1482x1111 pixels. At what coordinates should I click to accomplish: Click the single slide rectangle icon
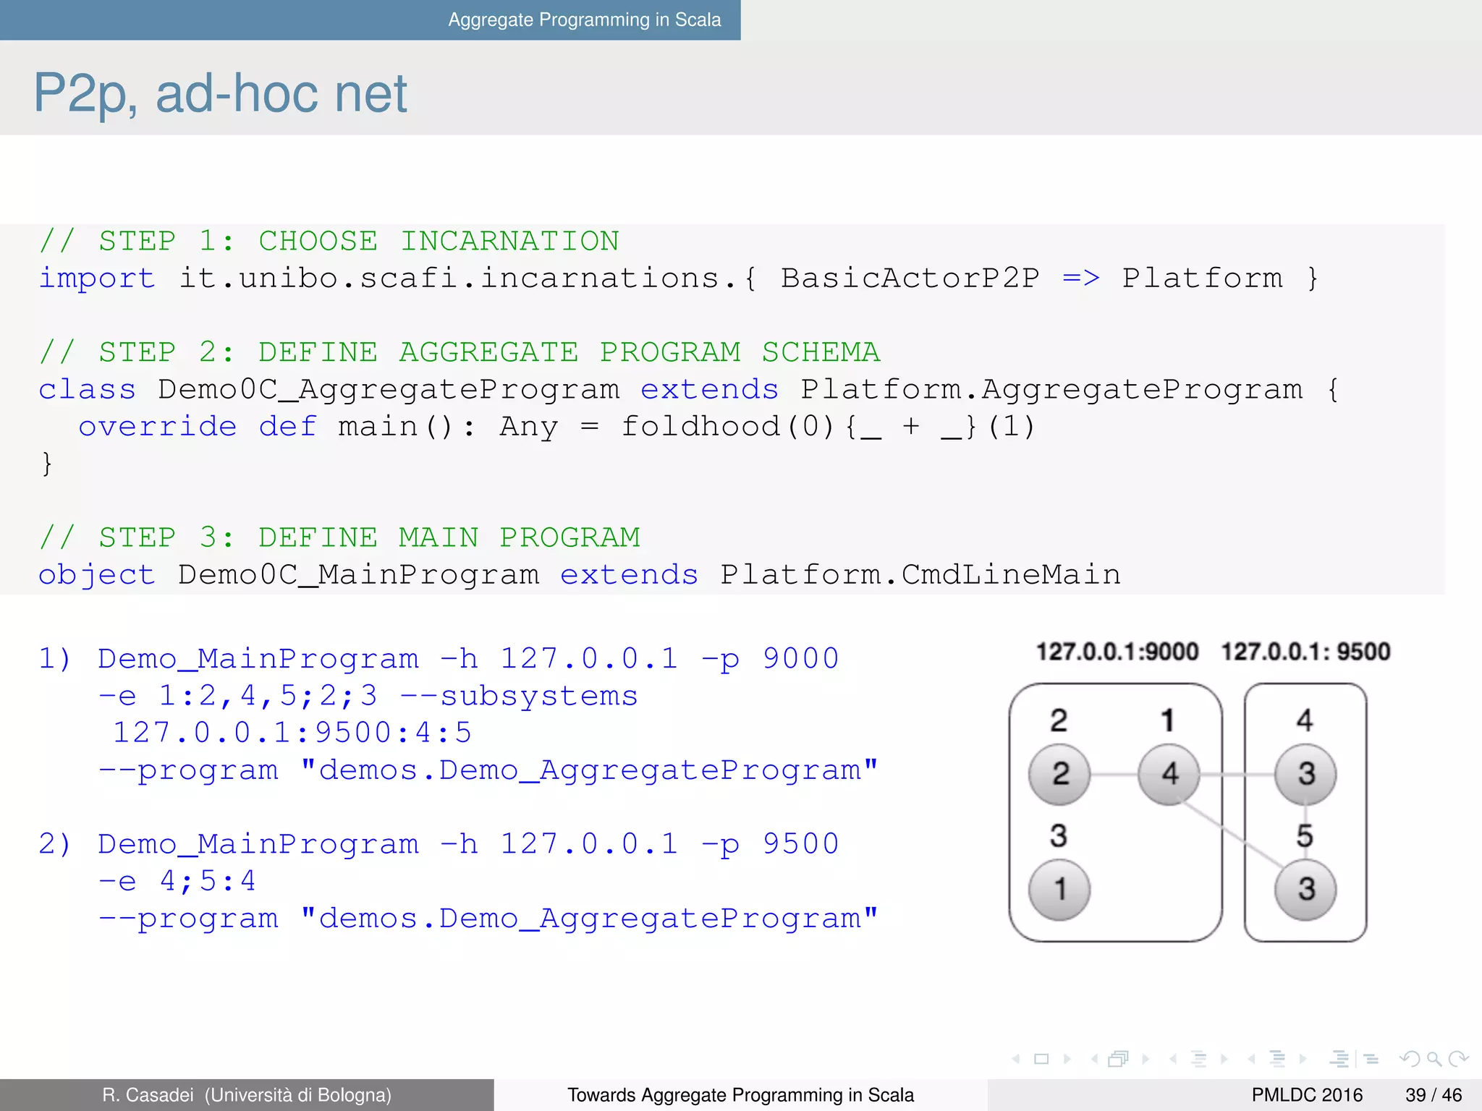[x=1042, y=1059]
